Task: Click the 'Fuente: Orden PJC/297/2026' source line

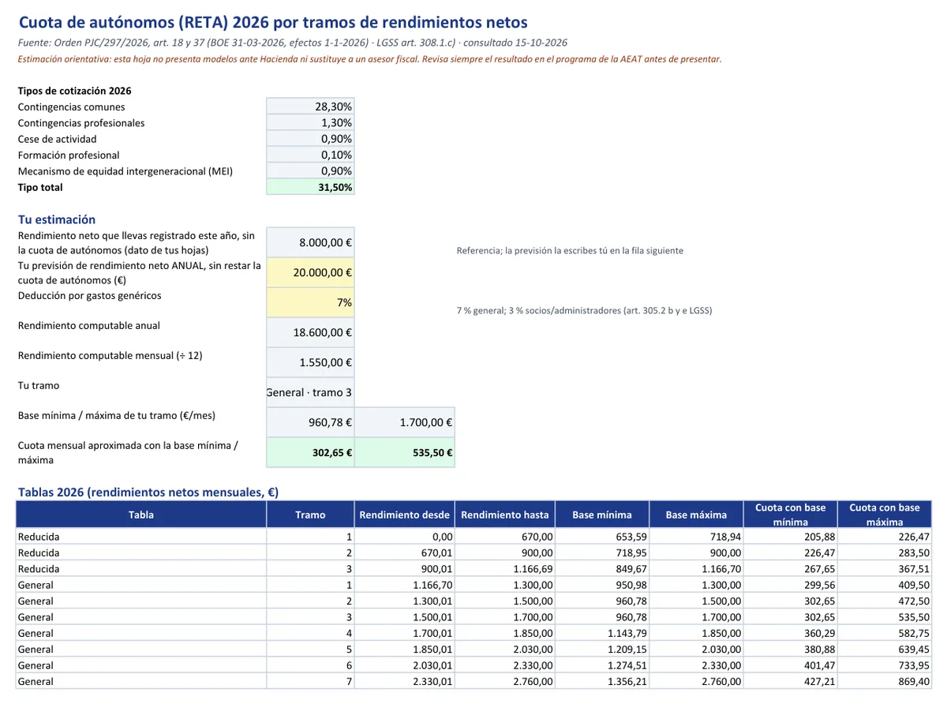Action: click(x=292, y=43)
